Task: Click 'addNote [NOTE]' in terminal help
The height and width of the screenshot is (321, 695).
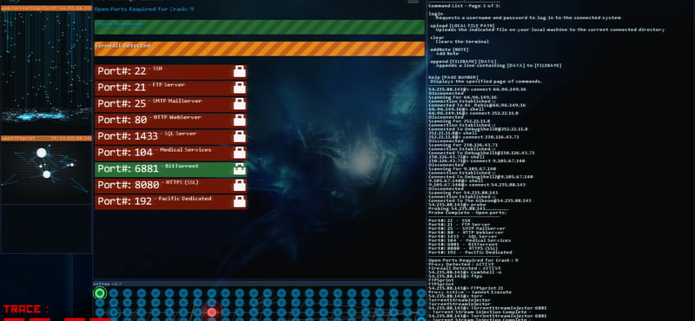Action: tap(449, 49)
